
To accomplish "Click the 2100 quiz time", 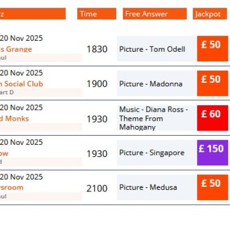I will pyautogui.click(x=97, y=189).
